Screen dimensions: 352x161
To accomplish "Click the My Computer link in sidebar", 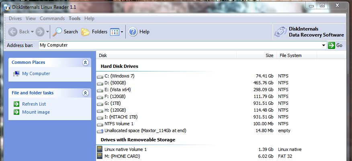I will [36, 73].
